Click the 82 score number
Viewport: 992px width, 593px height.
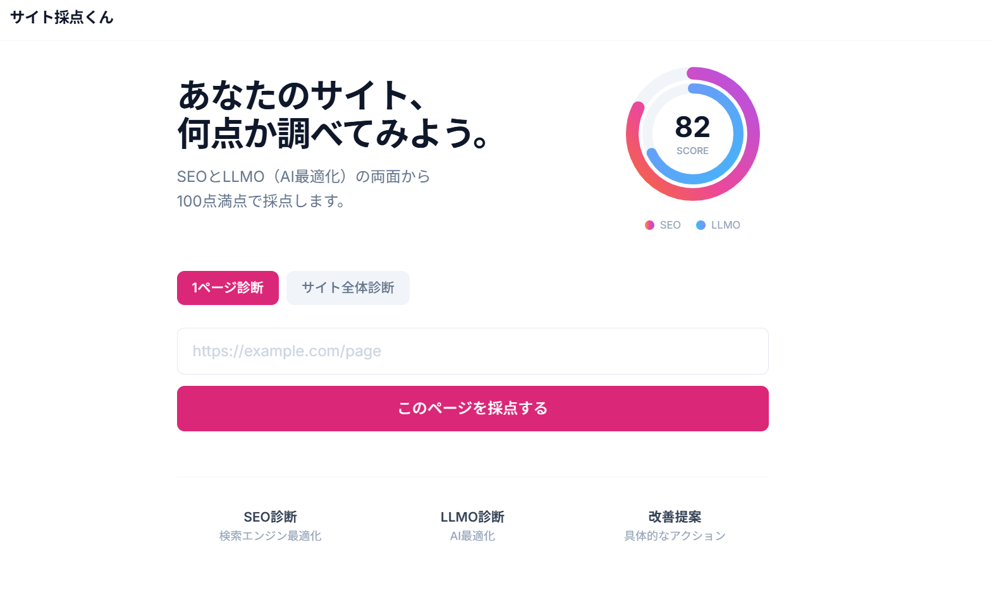click(x=692, y=128)
